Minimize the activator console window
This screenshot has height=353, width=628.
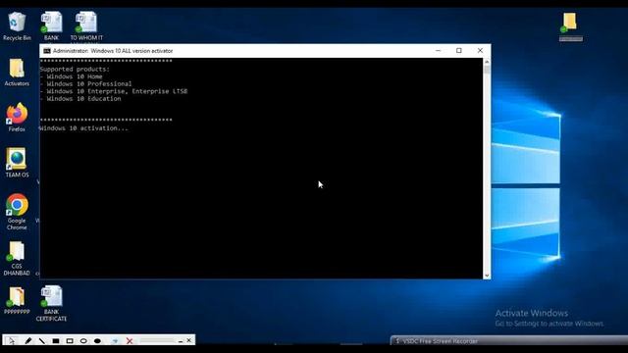438,51
